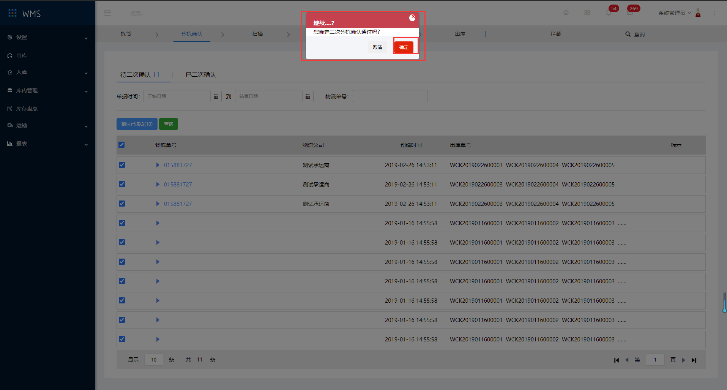Expand 设置 sidebar menu chevron
727x390 pixels.
tap(86, 38)
